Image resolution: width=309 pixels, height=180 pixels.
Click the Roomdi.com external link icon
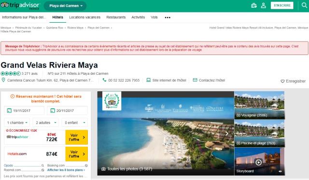(x=42, y=170)
